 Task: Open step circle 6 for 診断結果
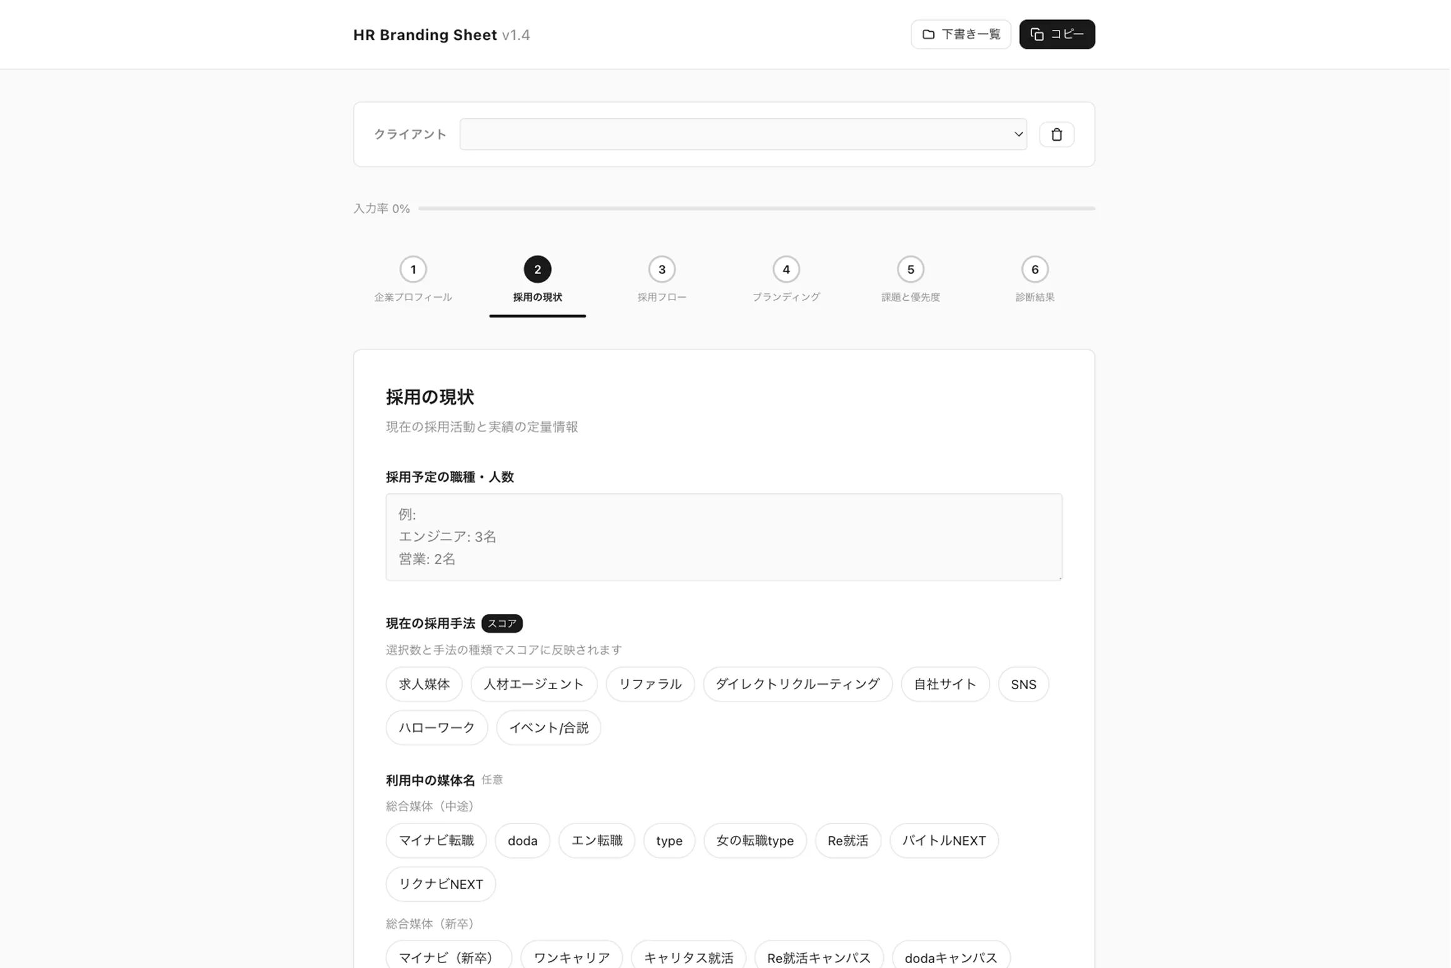coord(1034,270)
